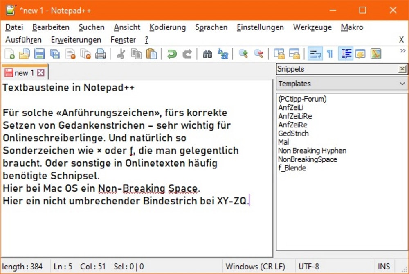Click the Zoom in magnifier icon
This screenshot has height=274, width=409.
243,54
